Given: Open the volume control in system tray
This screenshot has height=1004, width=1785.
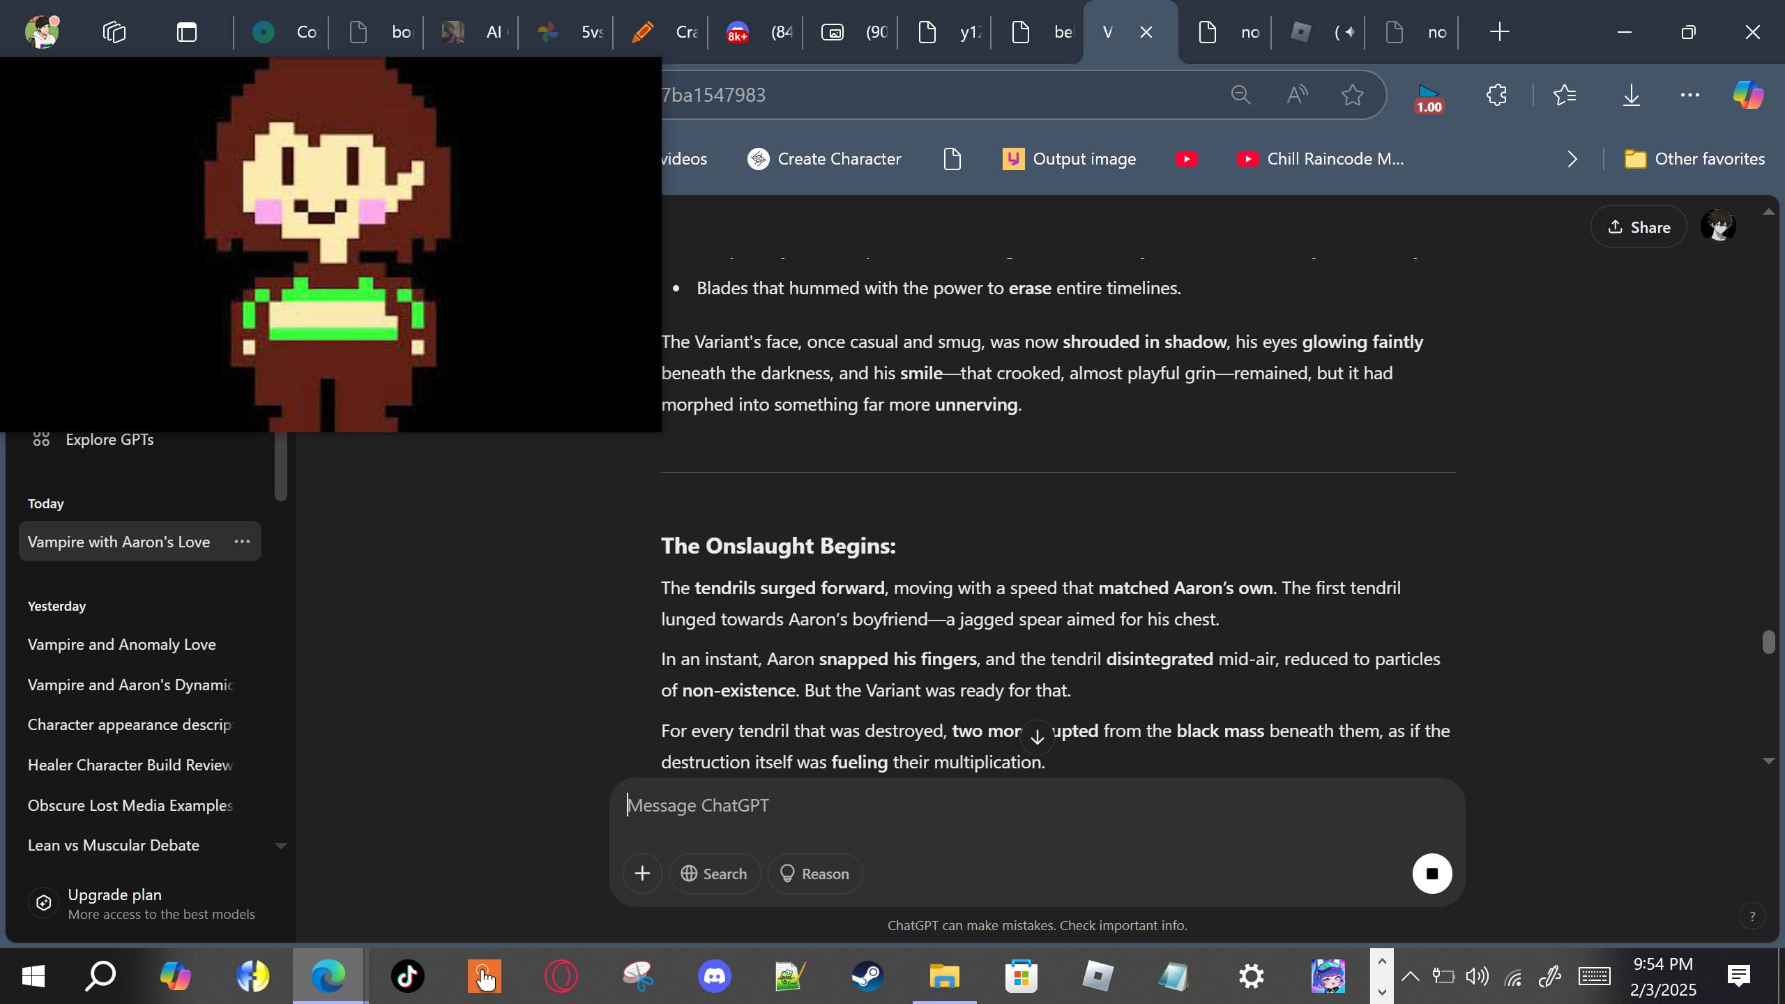Looking at the screenshot, I should (x=1477, y=976).
